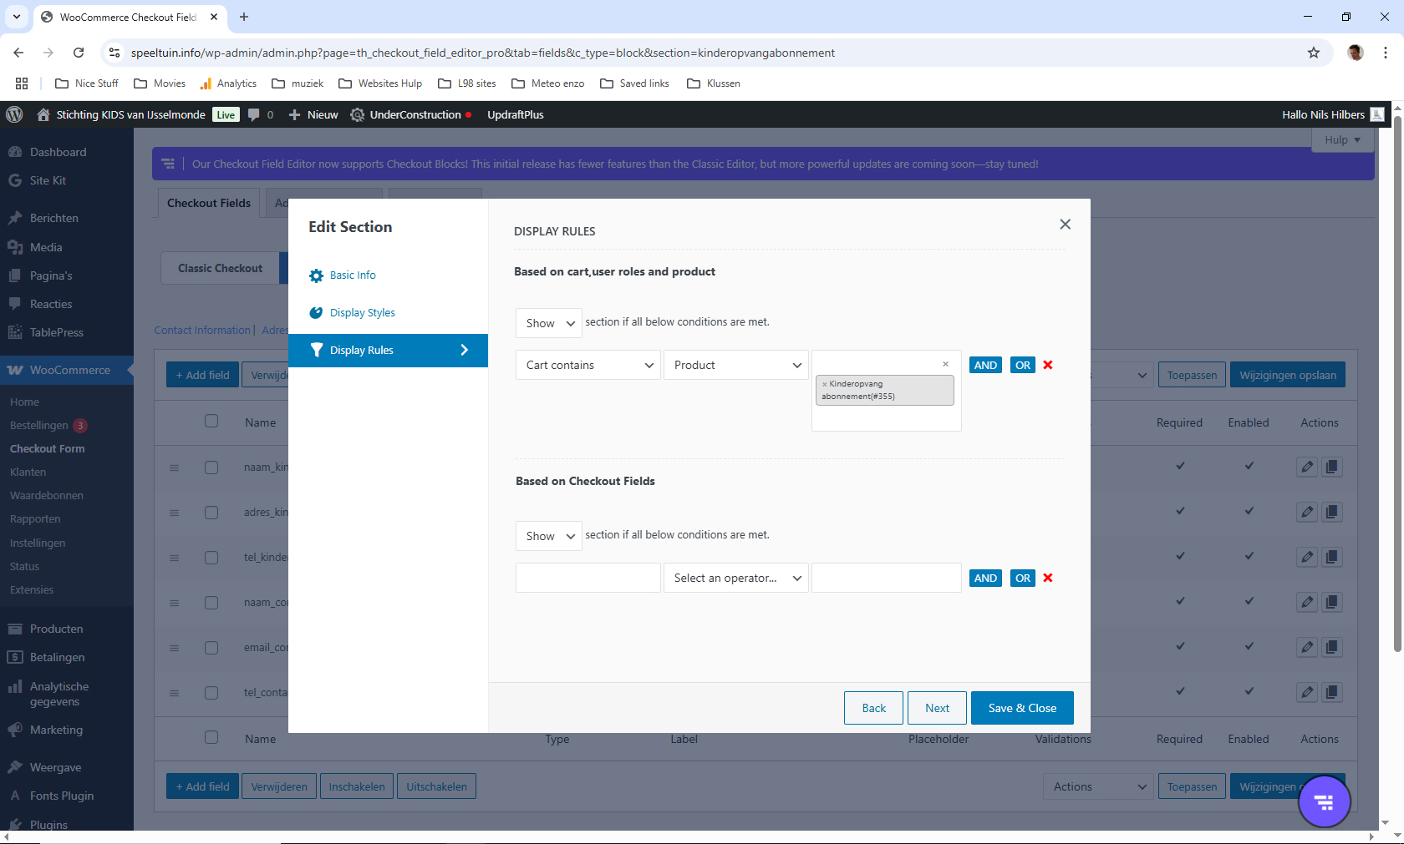Click the empty checkout field name input
The height and width of the screenshot is (844, 1404).
(588, 578)
